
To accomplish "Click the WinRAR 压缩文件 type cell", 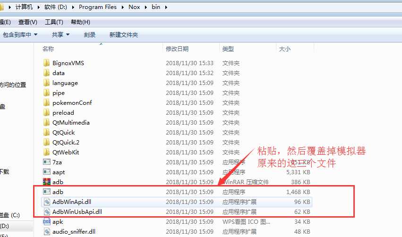I will (246, 182).
